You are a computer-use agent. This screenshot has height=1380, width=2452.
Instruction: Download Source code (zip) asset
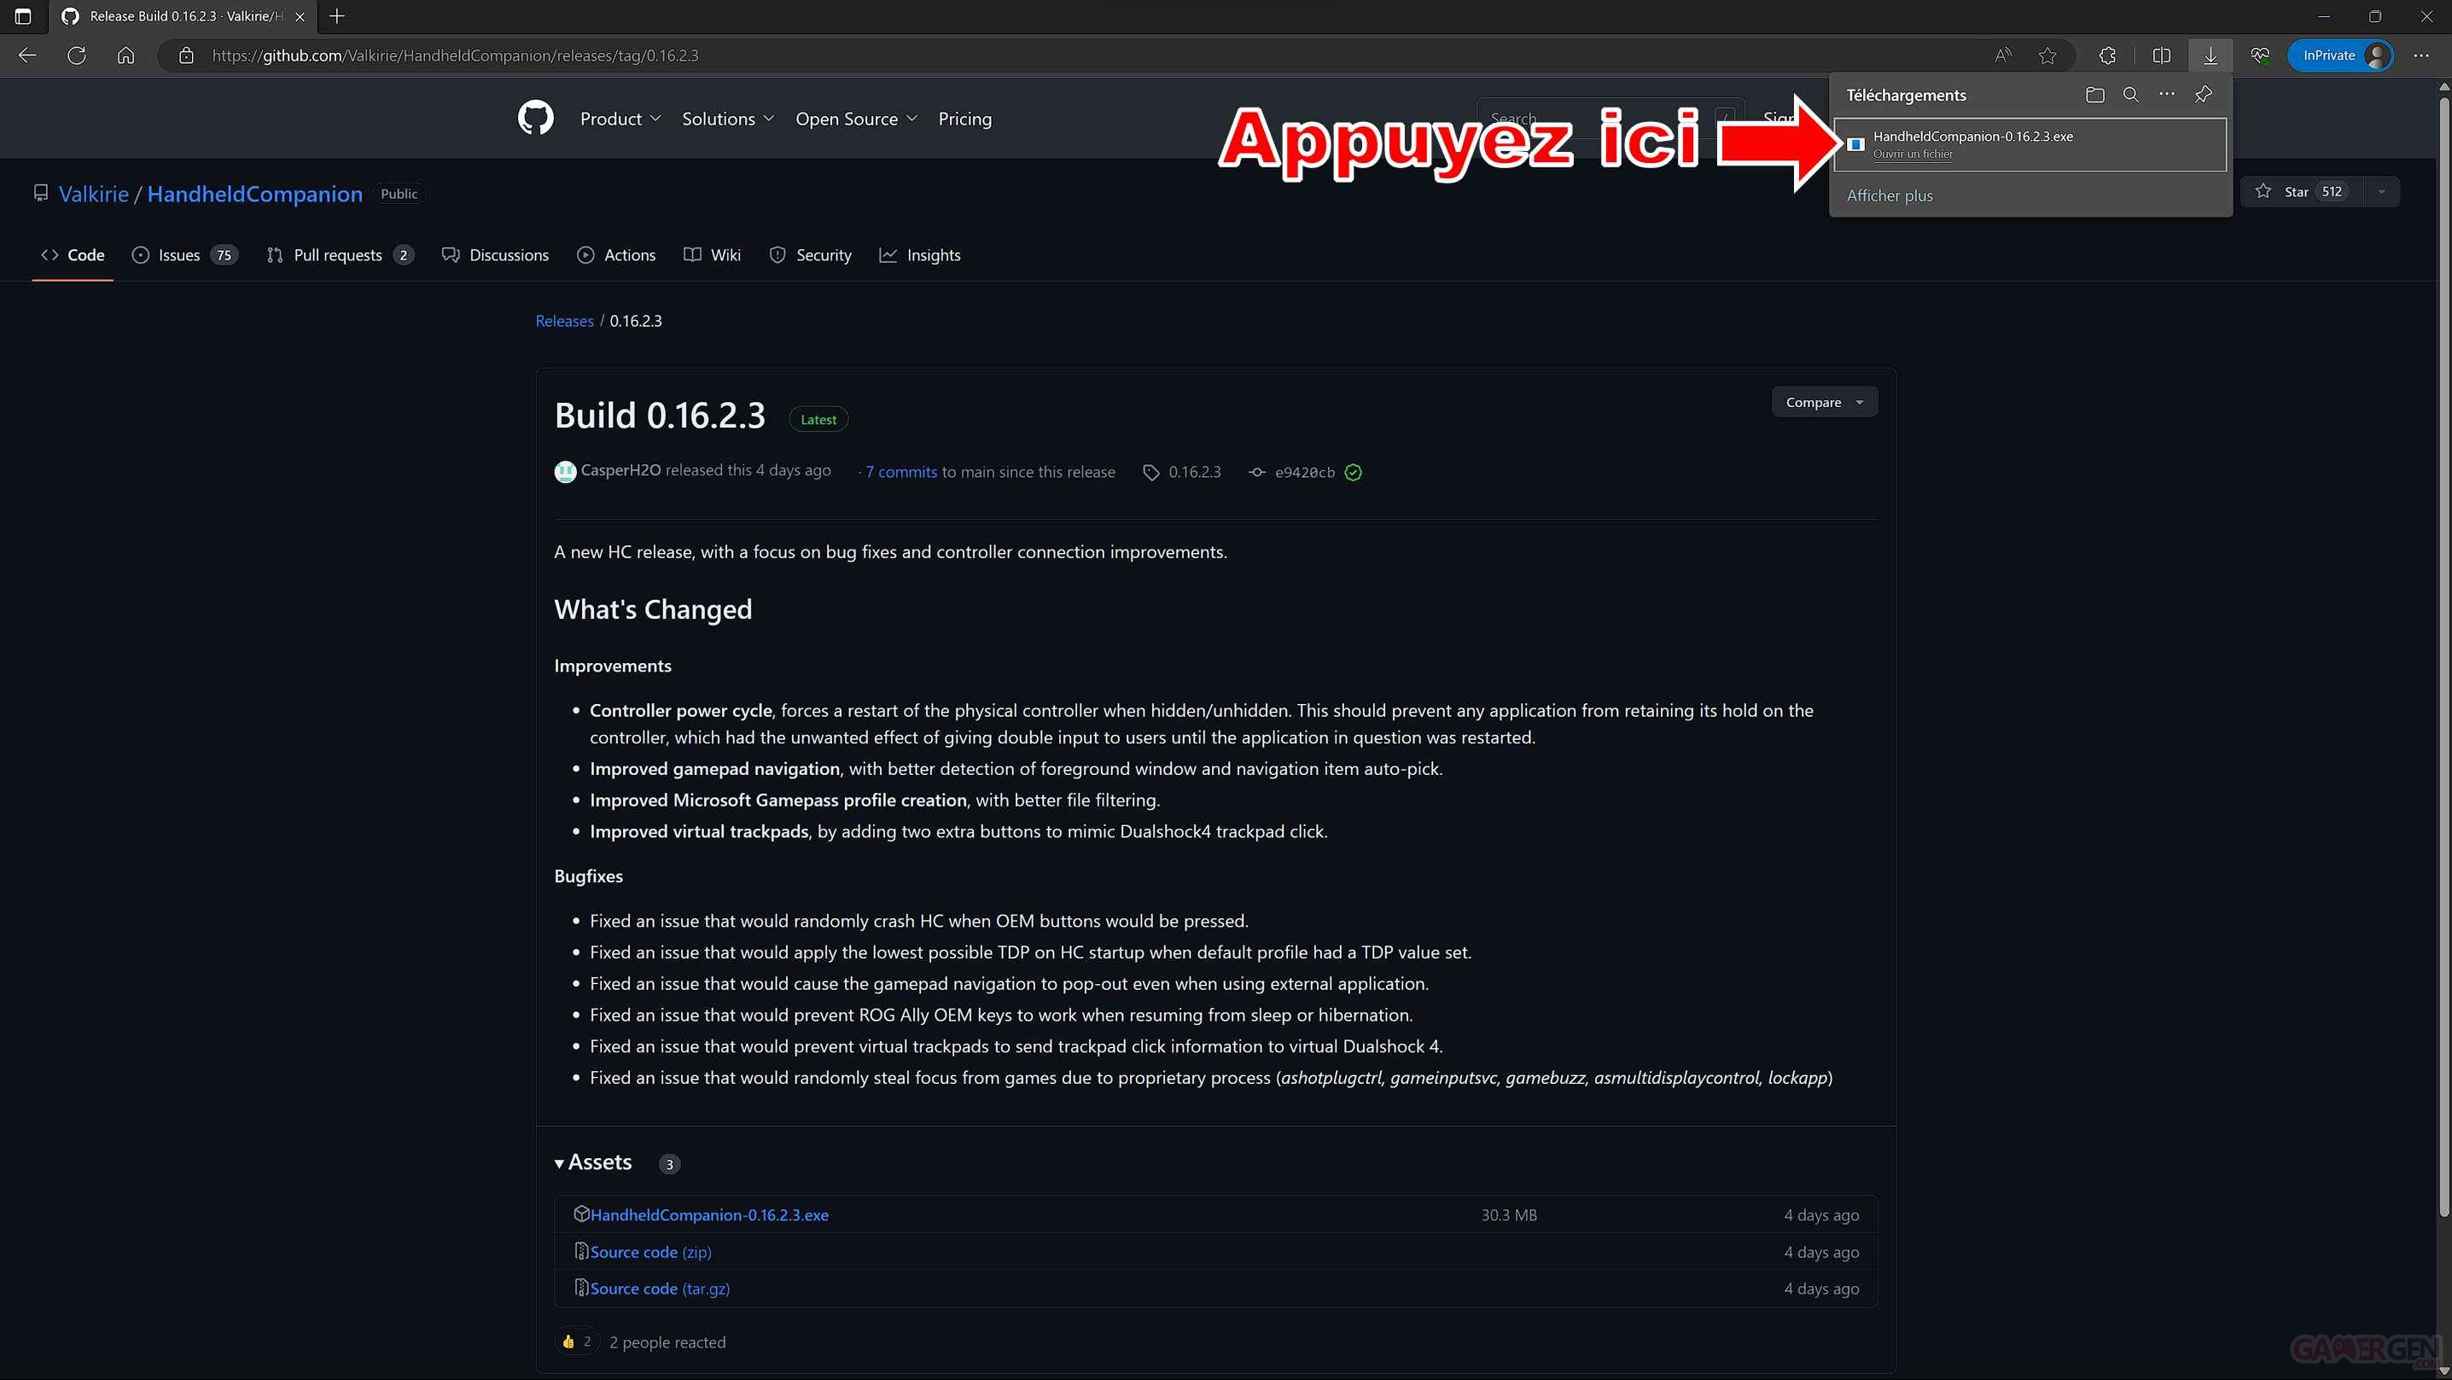[650, 1251]
